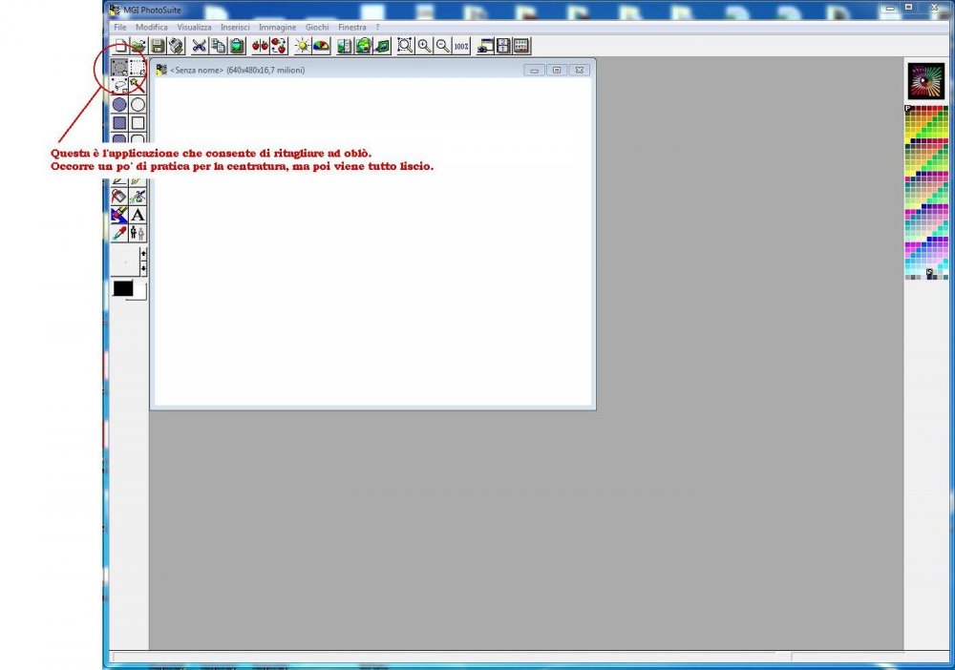Viewport: 955px width, 670px height.
Task: Maximize the Senza nome document window
Action: 557,70
